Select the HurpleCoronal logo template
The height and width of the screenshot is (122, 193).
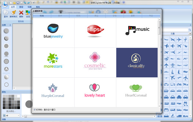[53, 92]
